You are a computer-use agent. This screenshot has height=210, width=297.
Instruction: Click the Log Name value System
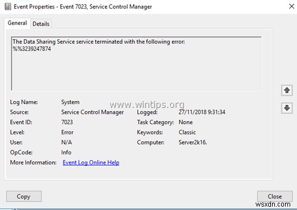[70, 102]
